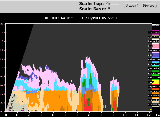The height and width of the screenshot is (117, 160).
Task: Click the dry-snow legend entry
Action: pyautogui.click(x=154, y=64)
